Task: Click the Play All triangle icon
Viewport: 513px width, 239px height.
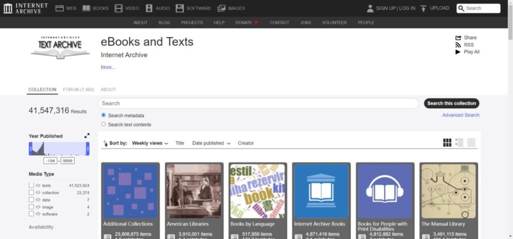Action: coord(458,52)
